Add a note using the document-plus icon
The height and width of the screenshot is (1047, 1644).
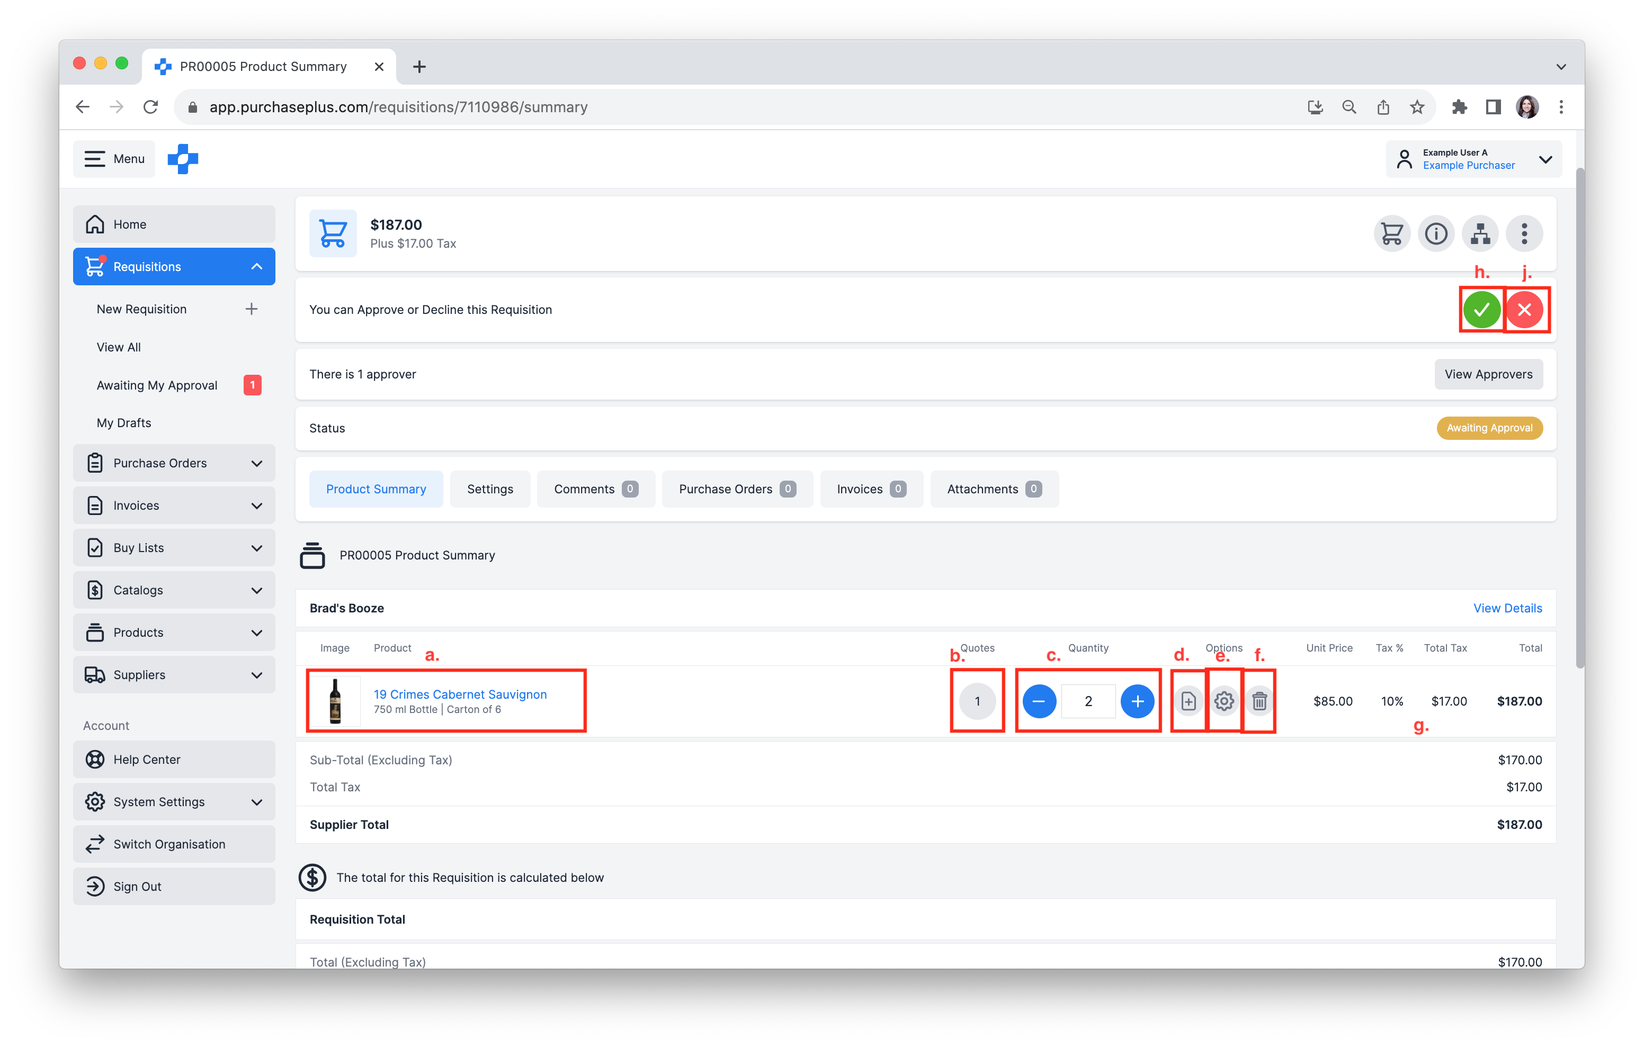(x=1188, y=701)
